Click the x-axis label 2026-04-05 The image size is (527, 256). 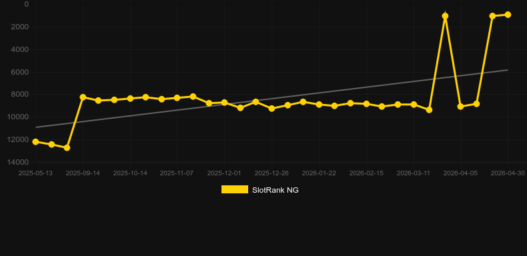tap(460, 173)
